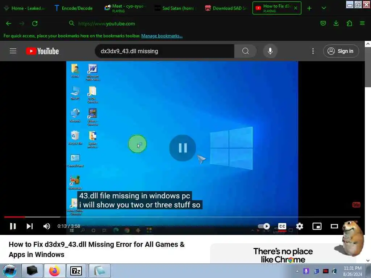Open the Pocket save icon
371x278 pixels.
tap(323, 23)
